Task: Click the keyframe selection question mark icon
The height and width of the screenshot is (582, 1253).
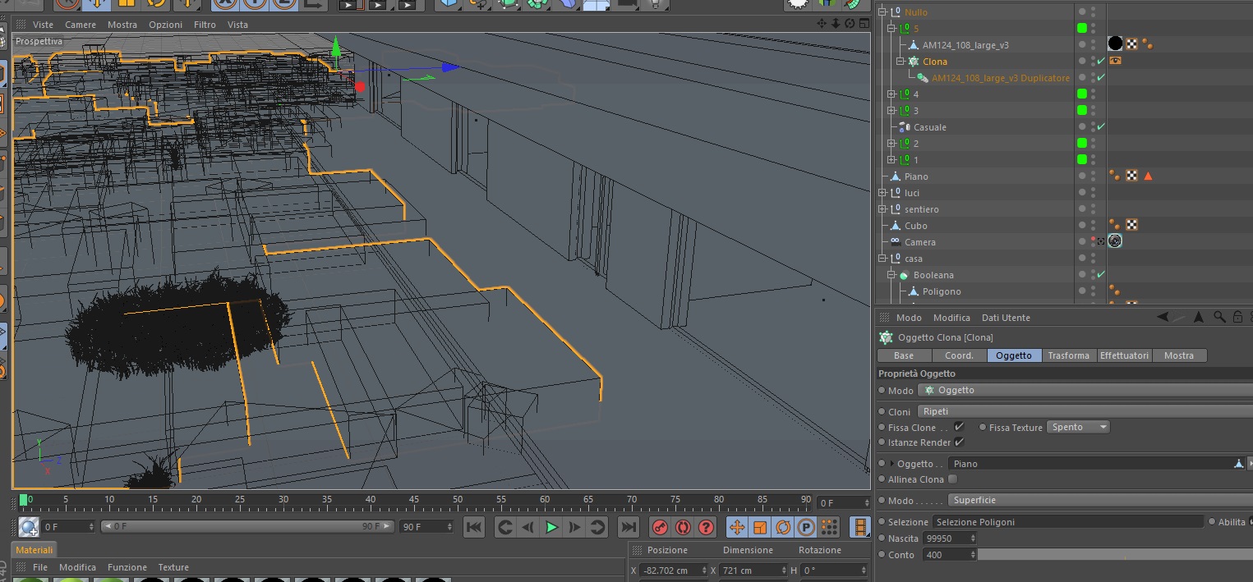Action: pos(706,527)
